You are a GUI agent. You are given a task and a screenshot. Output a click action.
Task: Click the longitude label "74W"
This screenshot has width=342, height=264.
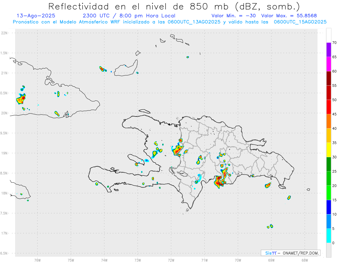104,260
